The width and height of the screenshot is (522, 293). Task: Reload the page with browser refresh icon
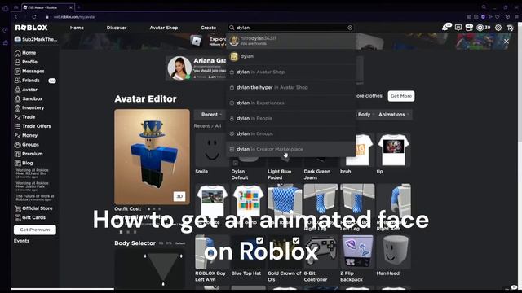[x=34, y=16]
